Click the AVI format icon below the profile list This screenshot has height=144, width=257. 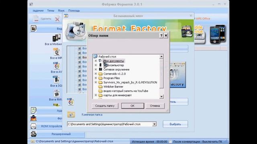point(71,102)
